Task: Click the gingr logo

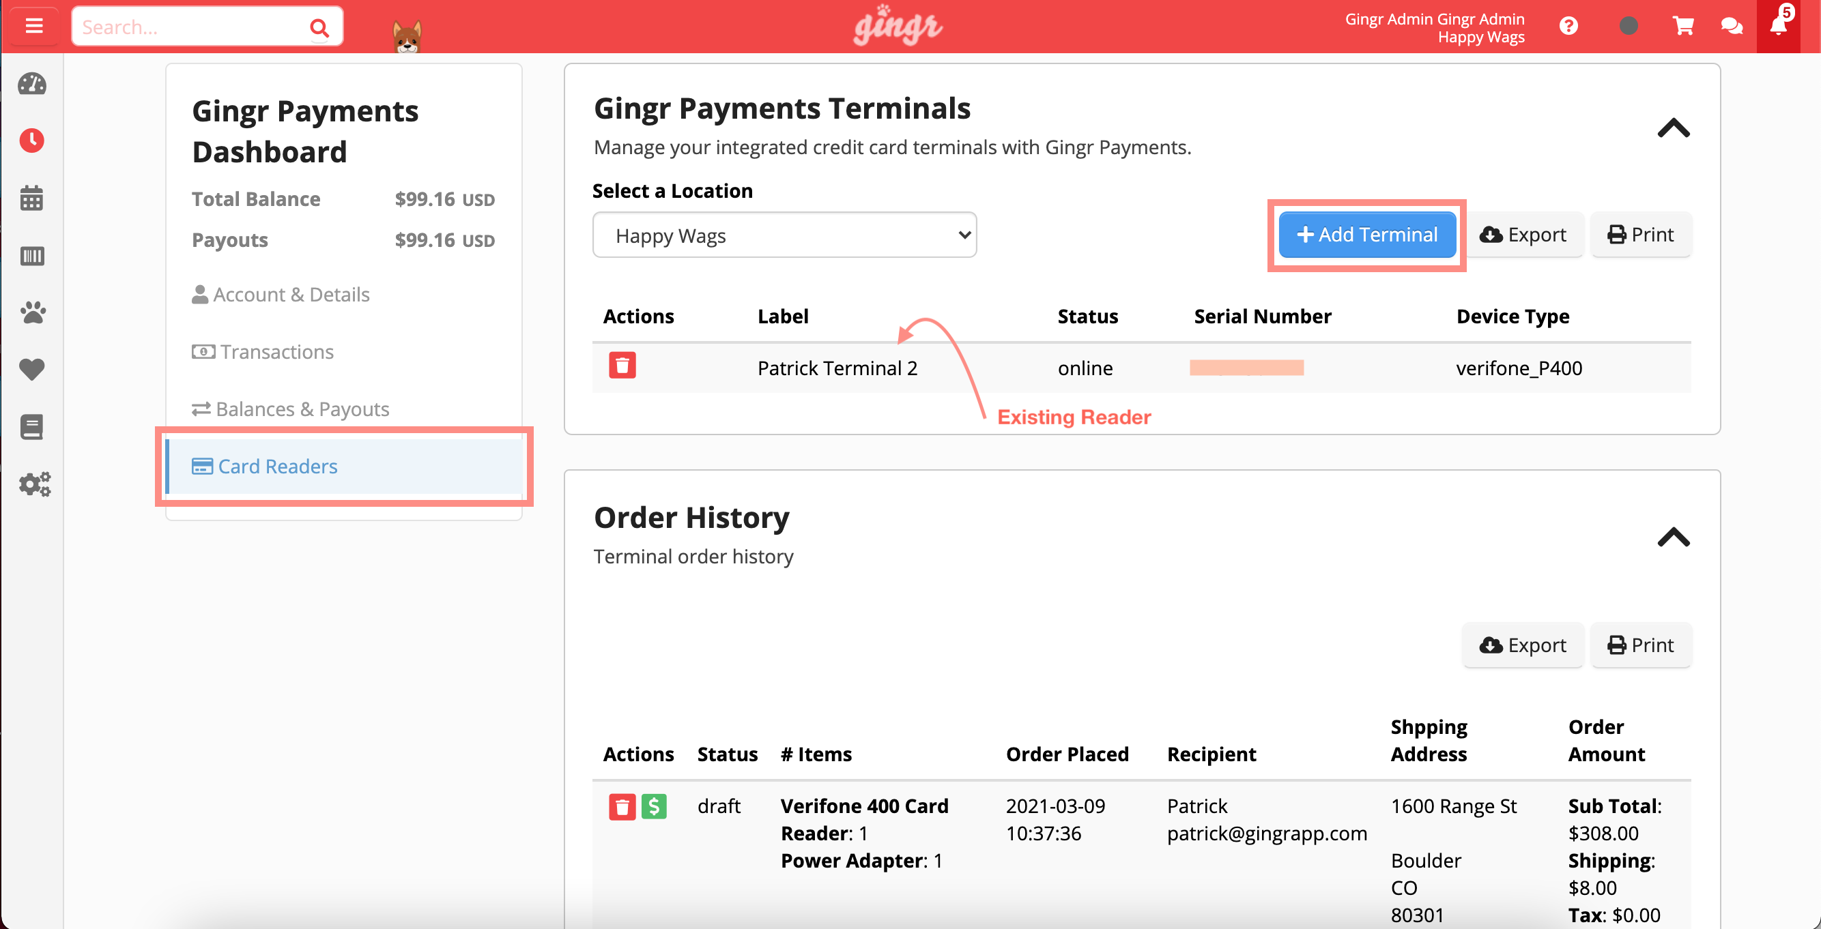Action: (898, 27)
